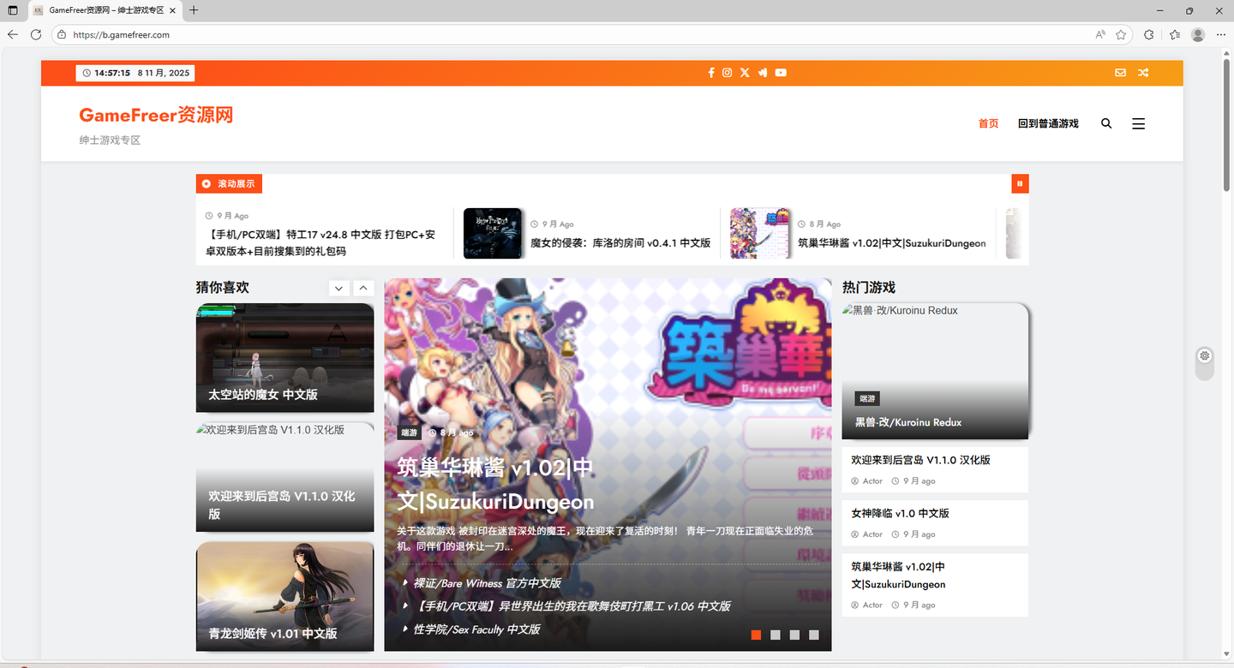Open the 筑巢华琳酱 ticker headline
This screenshot has width=1234, height=668.
pos(892,243)
